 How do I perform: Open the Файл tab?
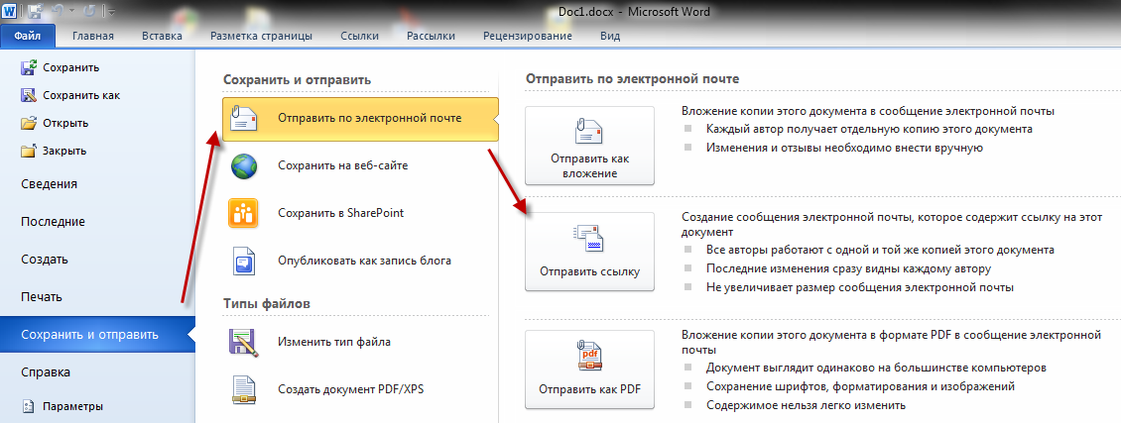coord(27,36)
